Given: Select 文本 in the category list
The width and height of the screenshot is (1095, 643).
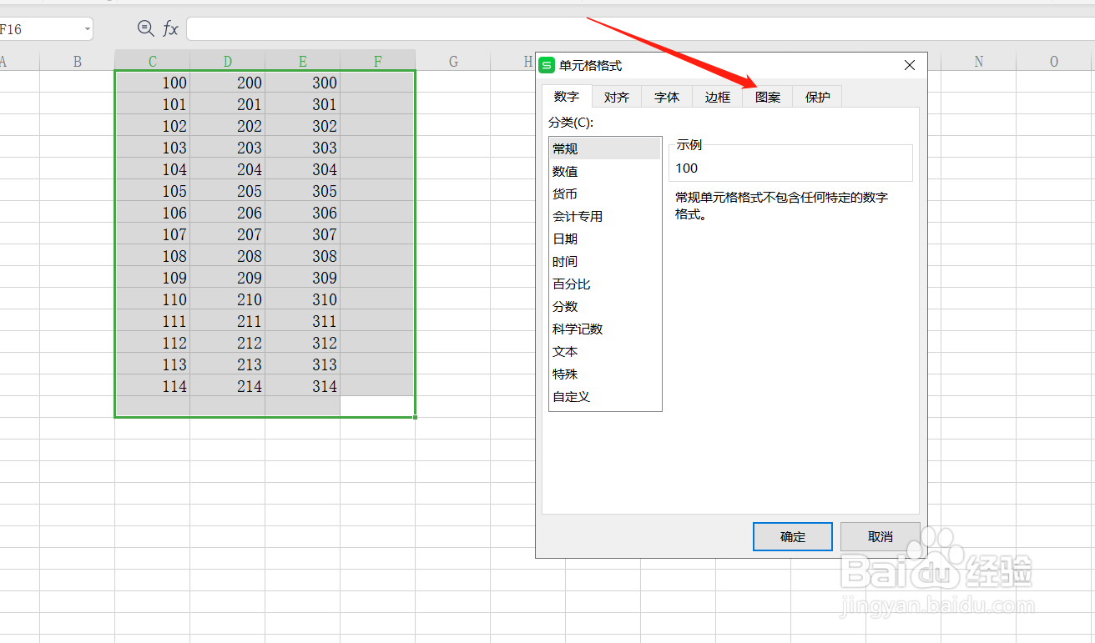Looking at the screenshot, I should coord(605,351).
